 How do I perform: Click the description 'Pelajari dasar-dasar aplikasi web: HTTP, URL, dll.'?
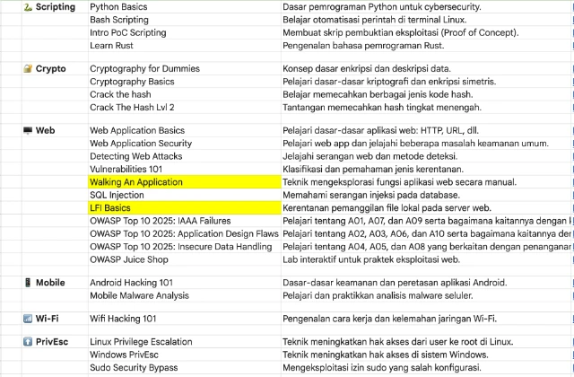(380, 130)
